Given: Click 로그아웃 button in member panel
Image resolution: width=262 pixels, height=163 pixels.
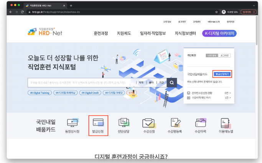Looking at the screenshot, I should pos(224,56).
